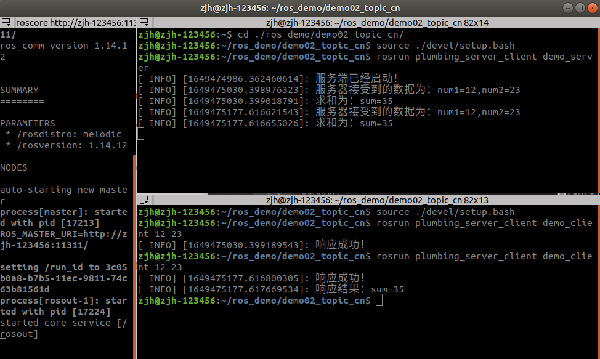Screen dimensions: 600x359
Task: Click timestamp '1649475030.399018791' sum line
Action: coord(243,102)
